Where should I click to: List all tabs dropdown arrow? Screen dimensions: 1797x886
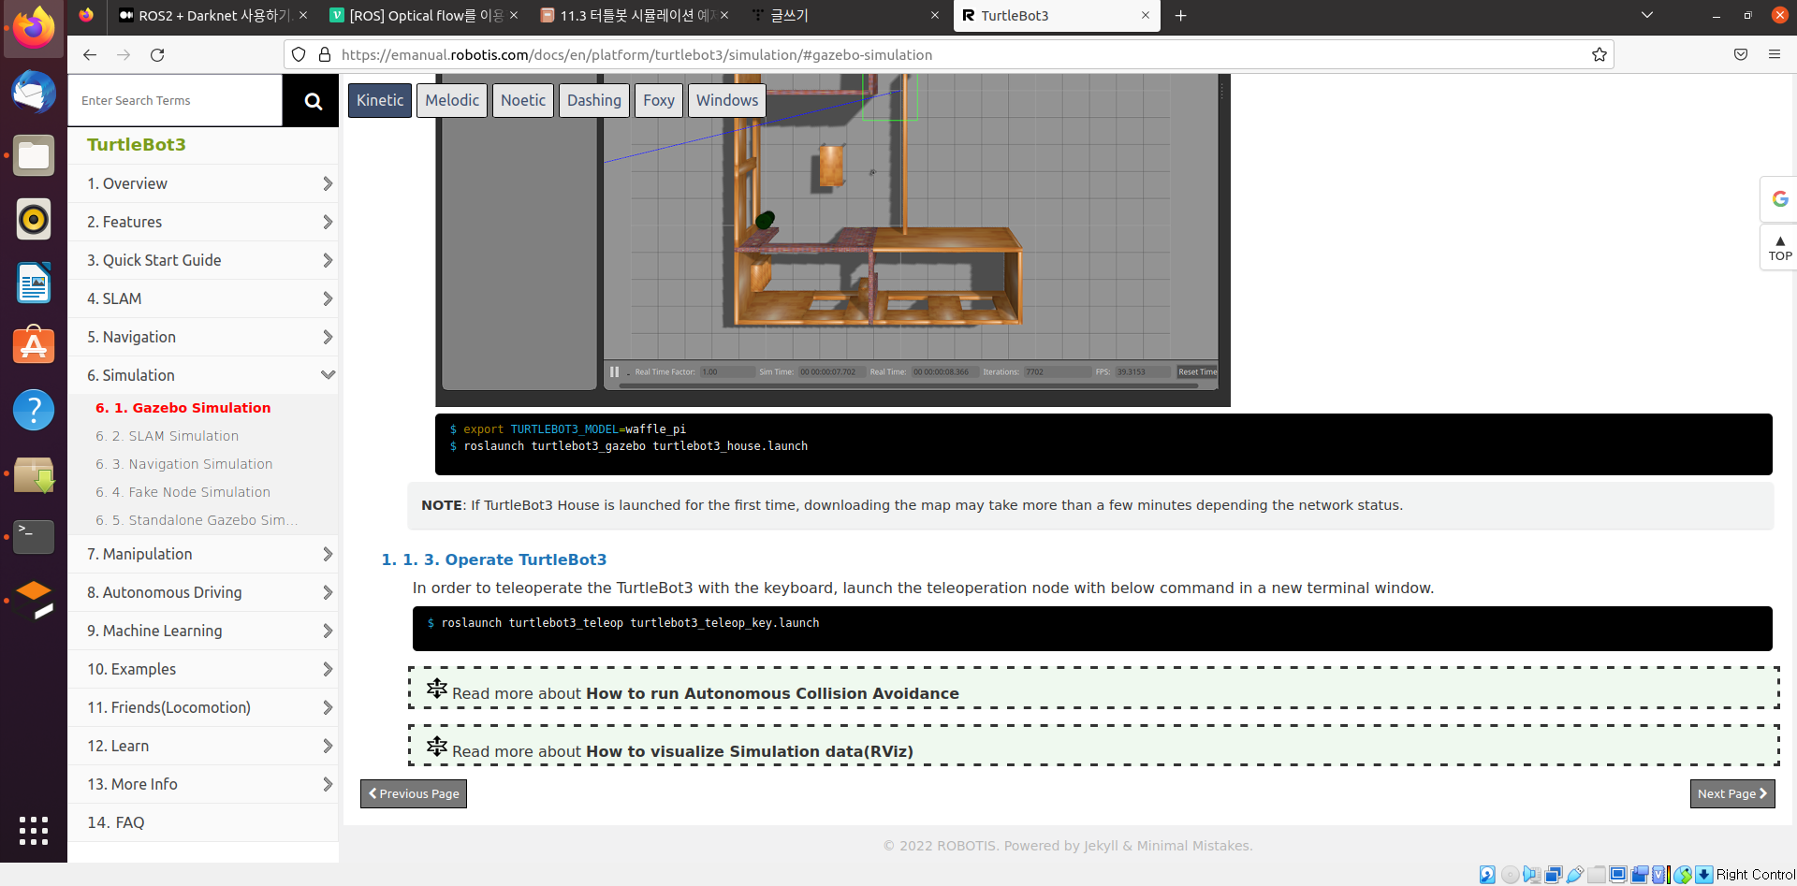pyautogui.click(x=1647, y=16)
